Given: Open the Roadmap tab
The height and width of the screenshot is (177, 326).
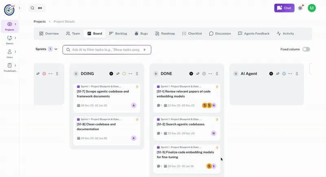Looking at the screenshot, I should coord(165,33).
